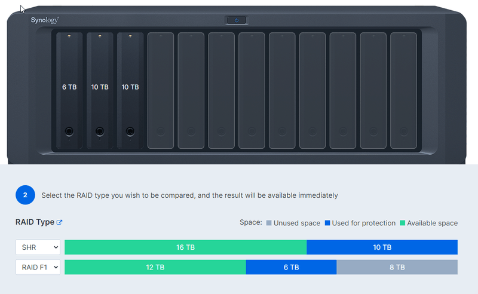478x294 pixels.
Task: Click the SHR 10 TB protection bar
Action: coord(382,247)
